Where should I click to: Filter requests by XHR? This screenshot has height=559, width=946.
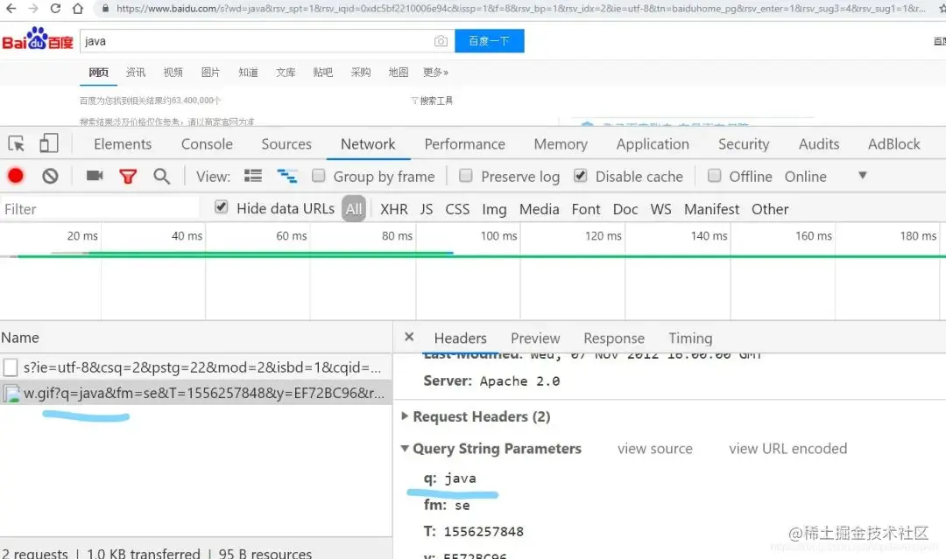tap(394, 209)
